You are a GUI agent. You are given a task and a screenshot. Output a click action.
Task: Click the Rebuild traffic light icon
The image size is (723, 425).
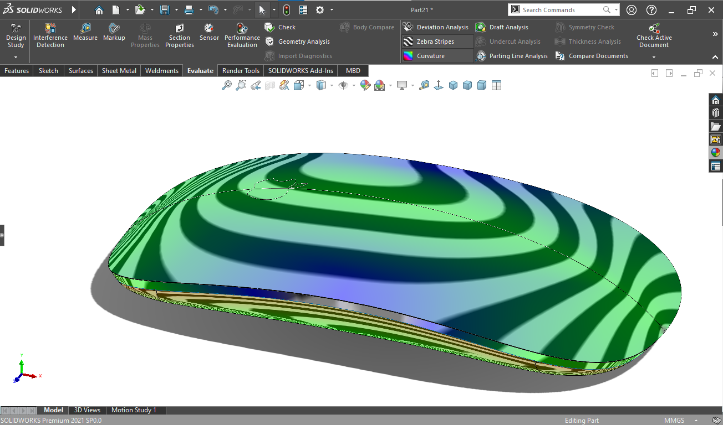coord(286,10)
